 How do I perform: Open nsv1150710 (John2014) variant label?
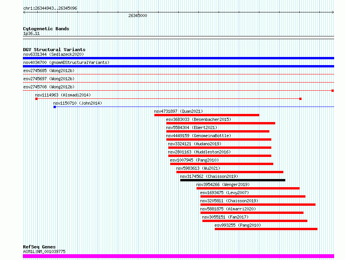78,103
